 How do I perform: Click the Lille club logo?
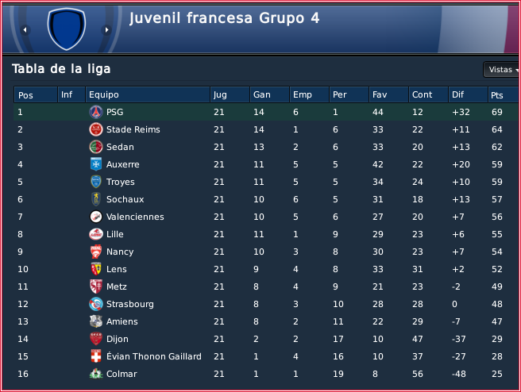tap(95, 234)
